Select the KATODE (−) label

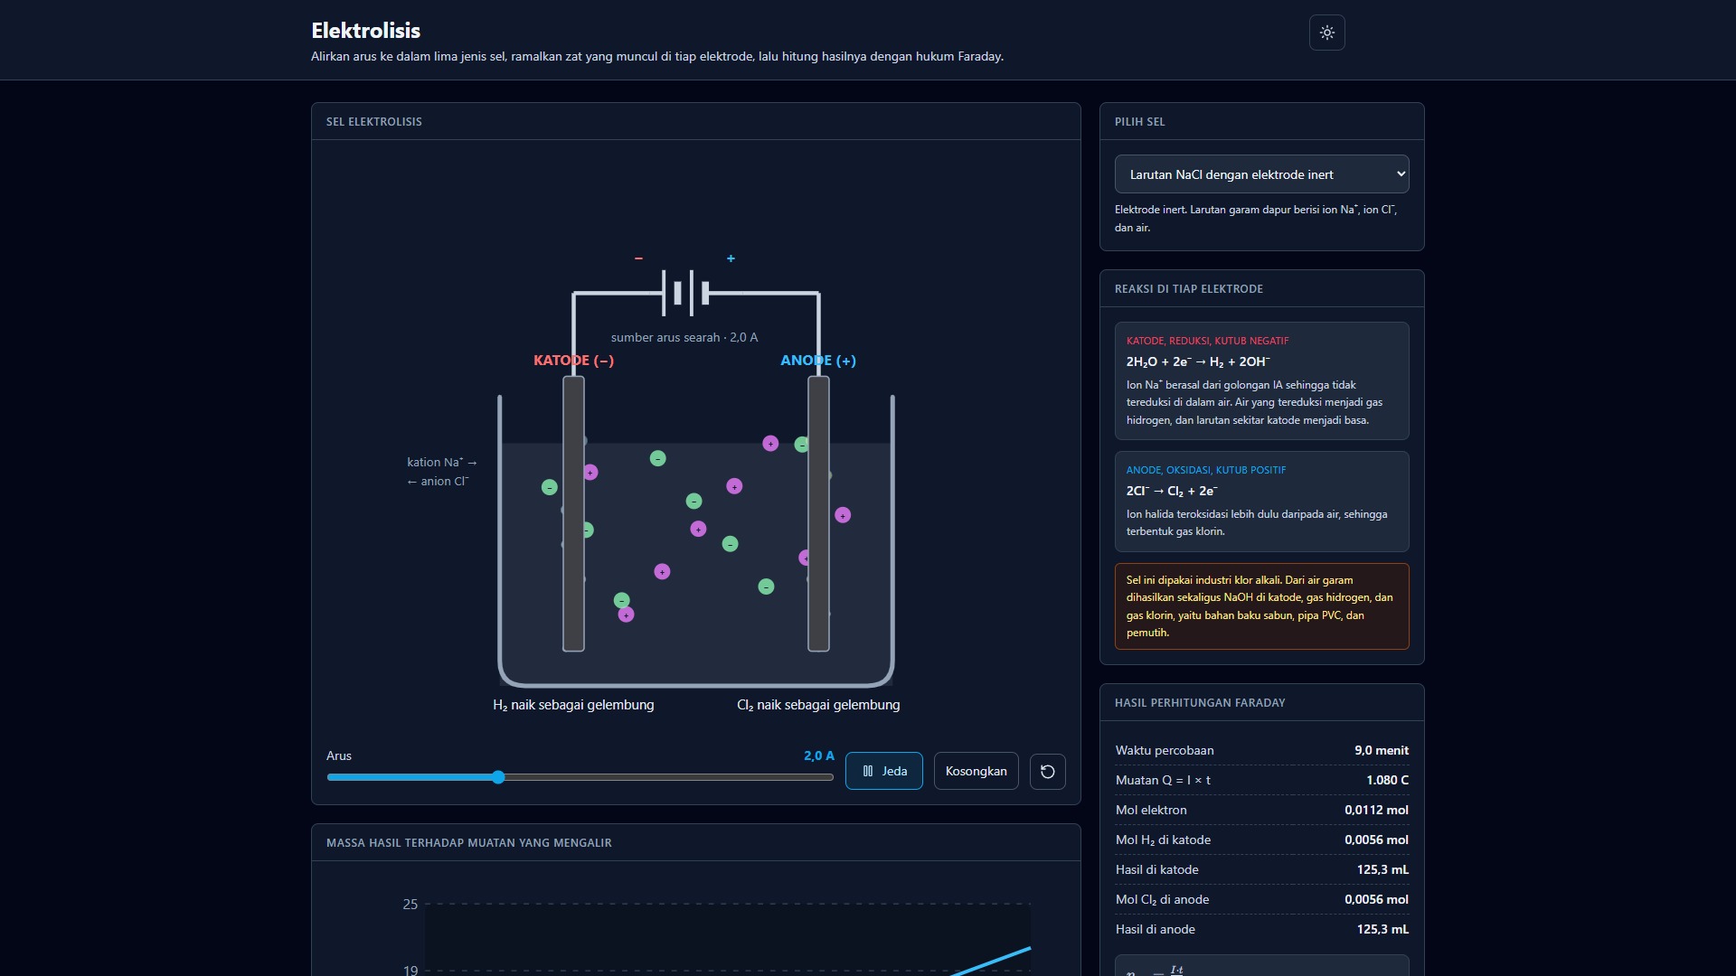pyautogui.click(x=573, y=361)
